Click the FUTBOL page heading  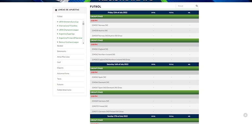[x=96, y=7]
